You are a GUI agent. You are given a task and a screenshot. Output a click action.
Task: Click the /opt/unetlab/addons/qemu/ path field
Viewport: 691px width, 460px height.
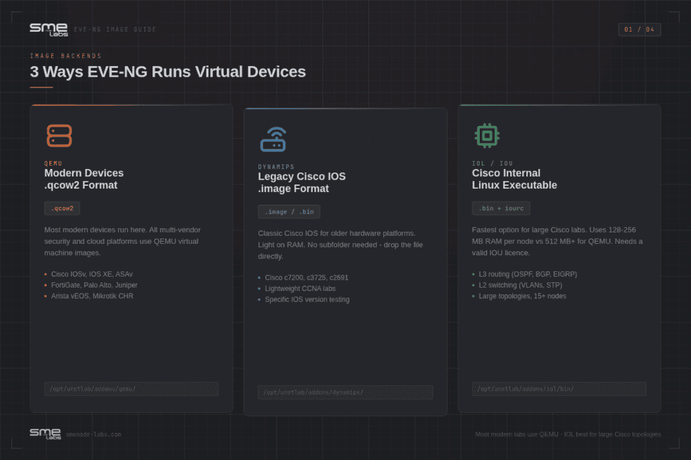click(x=132, y=389)
